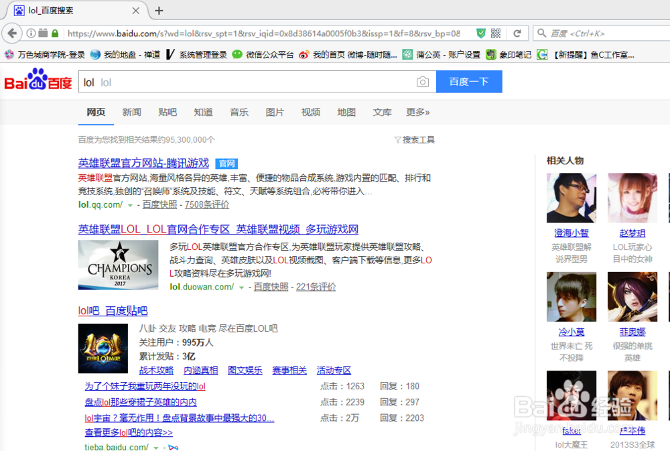The image size is (670, 451).
Task: Click the 官网 badge beside first result
Action: (x=226, y=164)
